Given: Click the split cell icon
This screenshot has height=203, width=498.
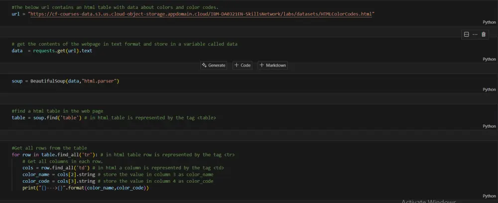Looking at the screenshot, I should coord(466,34).
